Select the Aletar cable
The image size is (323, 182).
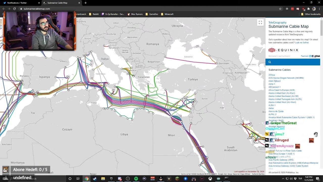[271, 108]
